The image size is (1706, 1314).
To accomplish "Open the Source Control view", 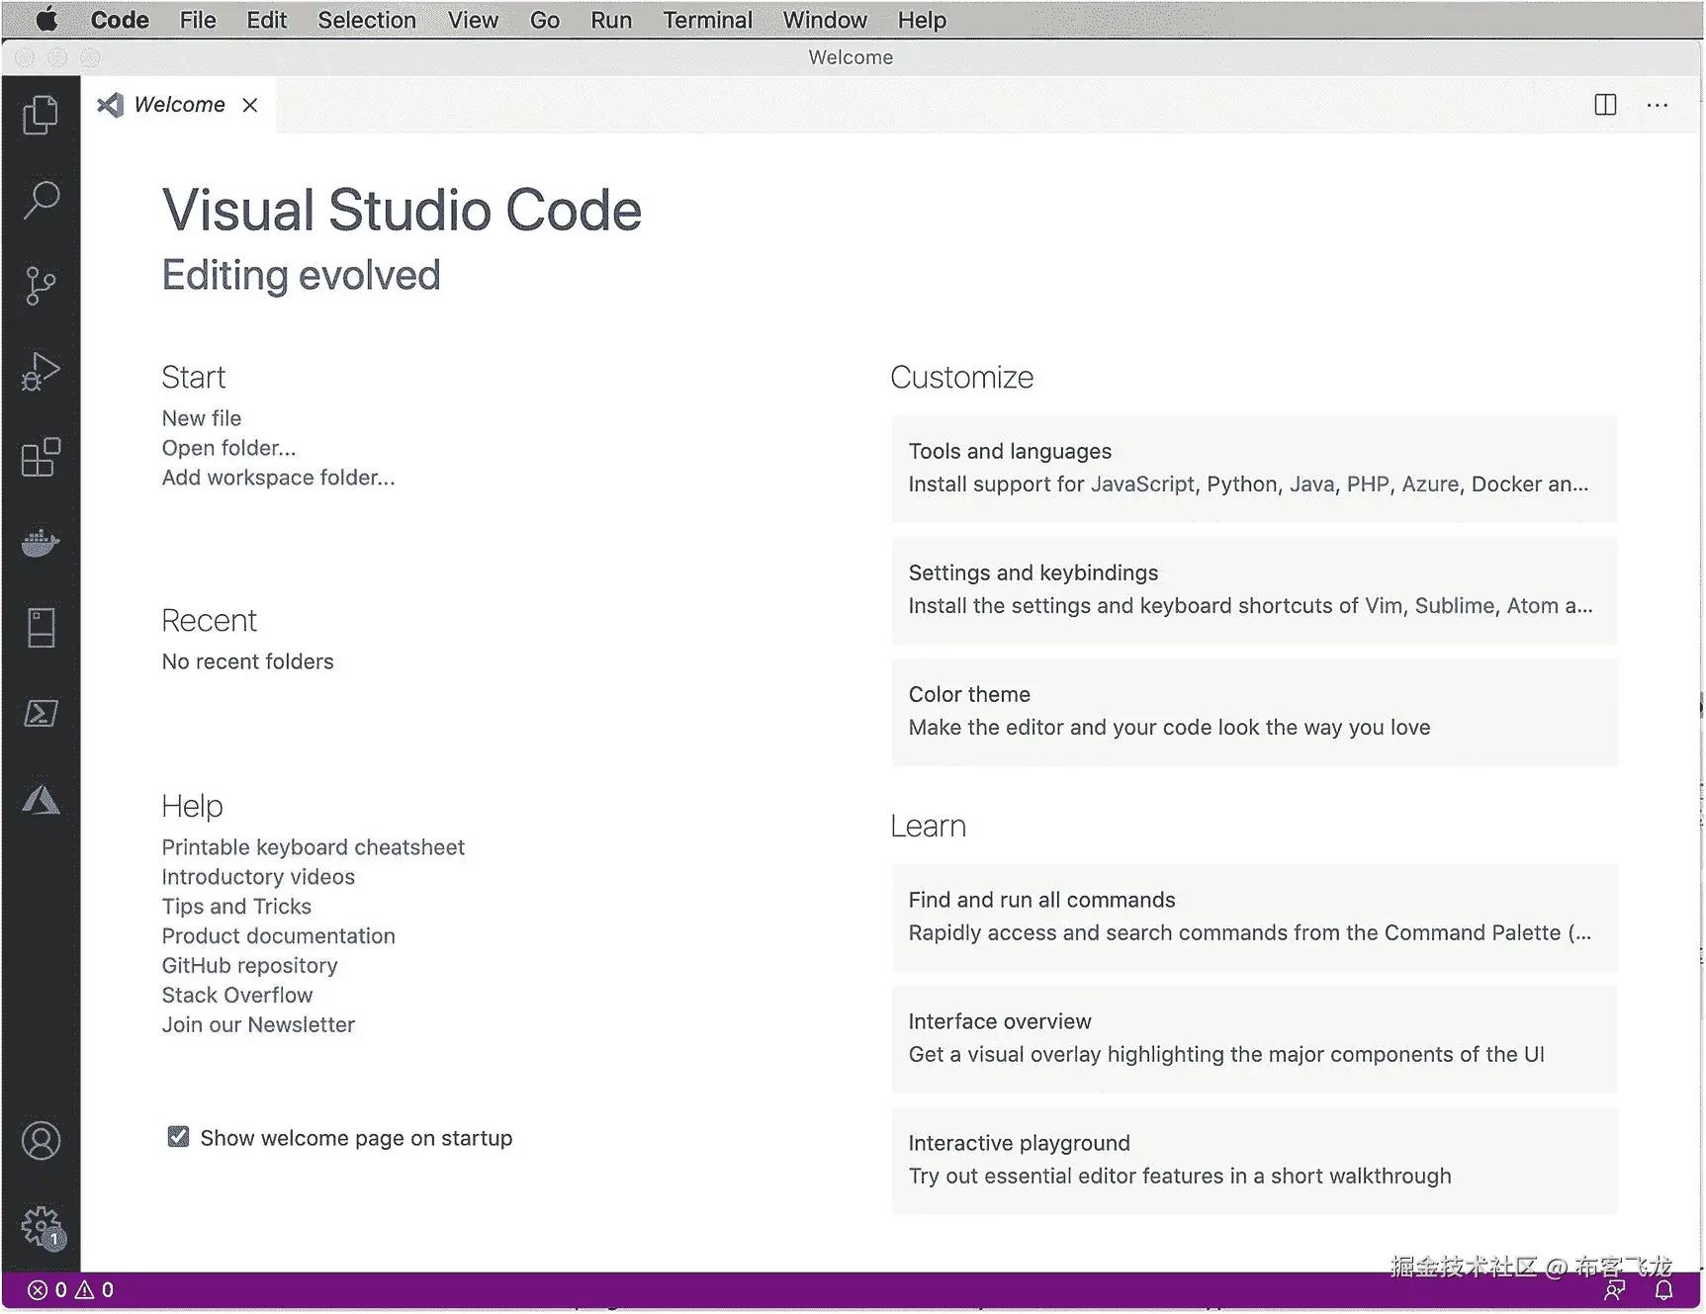I will pyautogui.click(x=41, y=286).
